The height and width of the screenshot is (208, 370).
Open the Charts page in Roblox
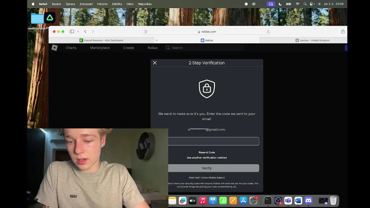[71, 48]
